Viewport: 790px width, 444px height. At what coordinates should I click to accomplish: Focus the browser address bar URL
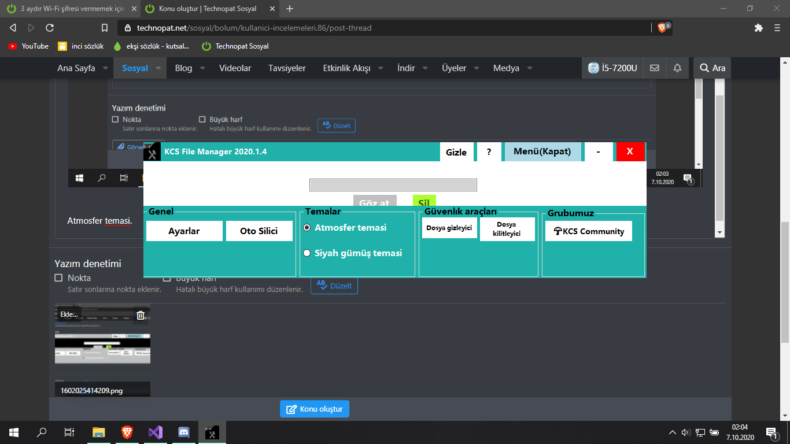(x=254, y=28)
